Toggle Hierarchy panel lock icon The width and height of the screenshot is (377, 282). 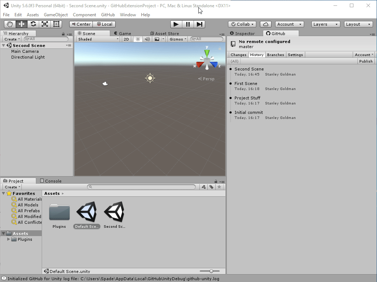[63, 34]
